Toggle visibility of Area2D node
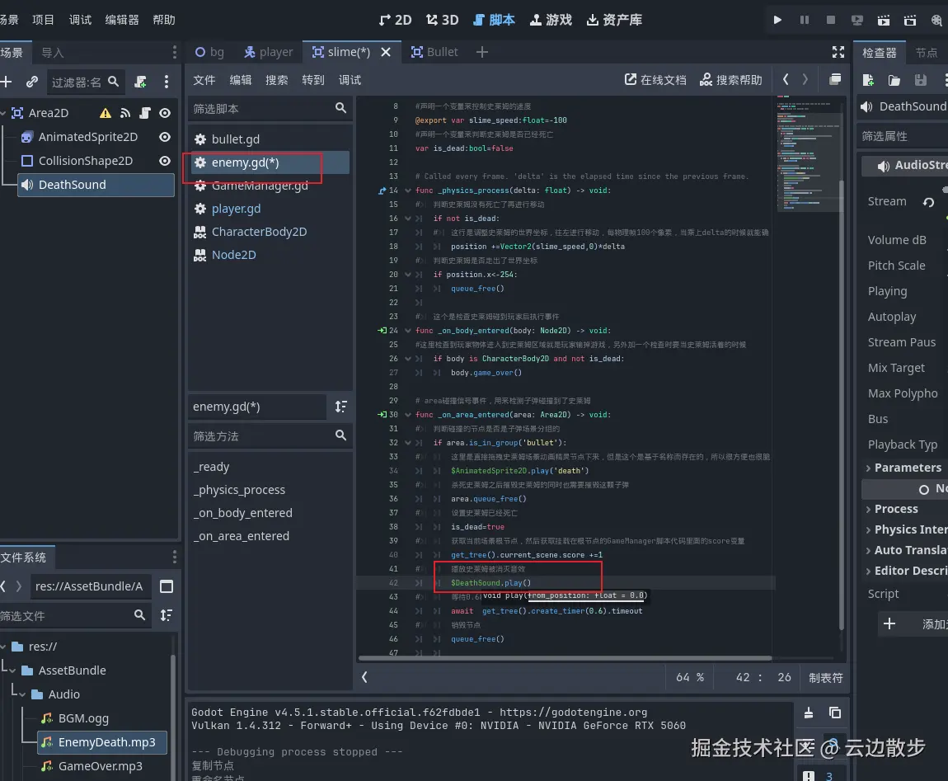The height and width of the screenshot is (781, 948). tap(165, 113)
